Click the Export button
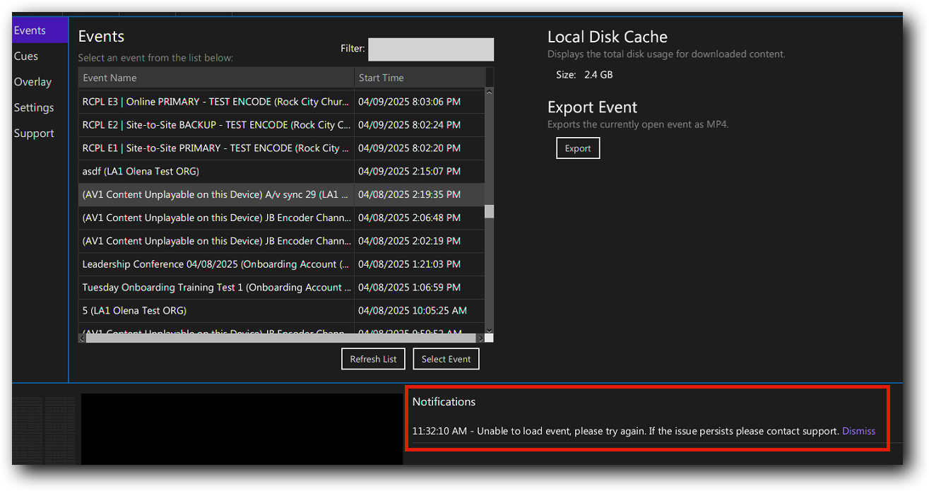Screen dimensions: 929x491 577,148
